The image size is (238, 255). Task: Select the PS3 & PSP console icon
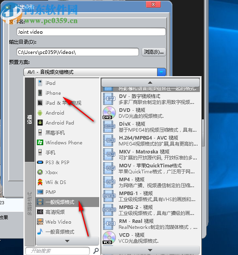point(40,162)
